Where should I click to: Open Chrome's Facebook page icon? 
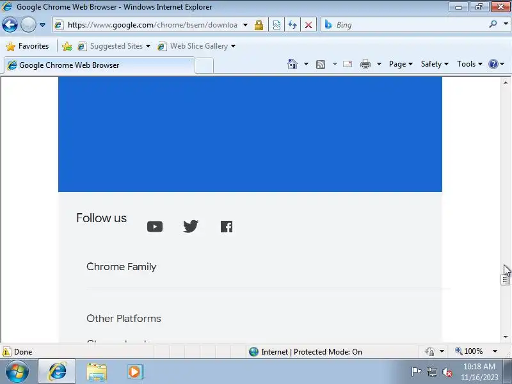click(x=227, y=227)
